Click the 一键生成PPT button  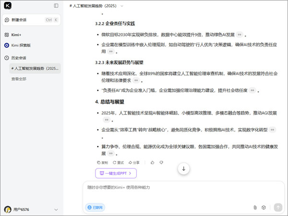pos(116,173)
